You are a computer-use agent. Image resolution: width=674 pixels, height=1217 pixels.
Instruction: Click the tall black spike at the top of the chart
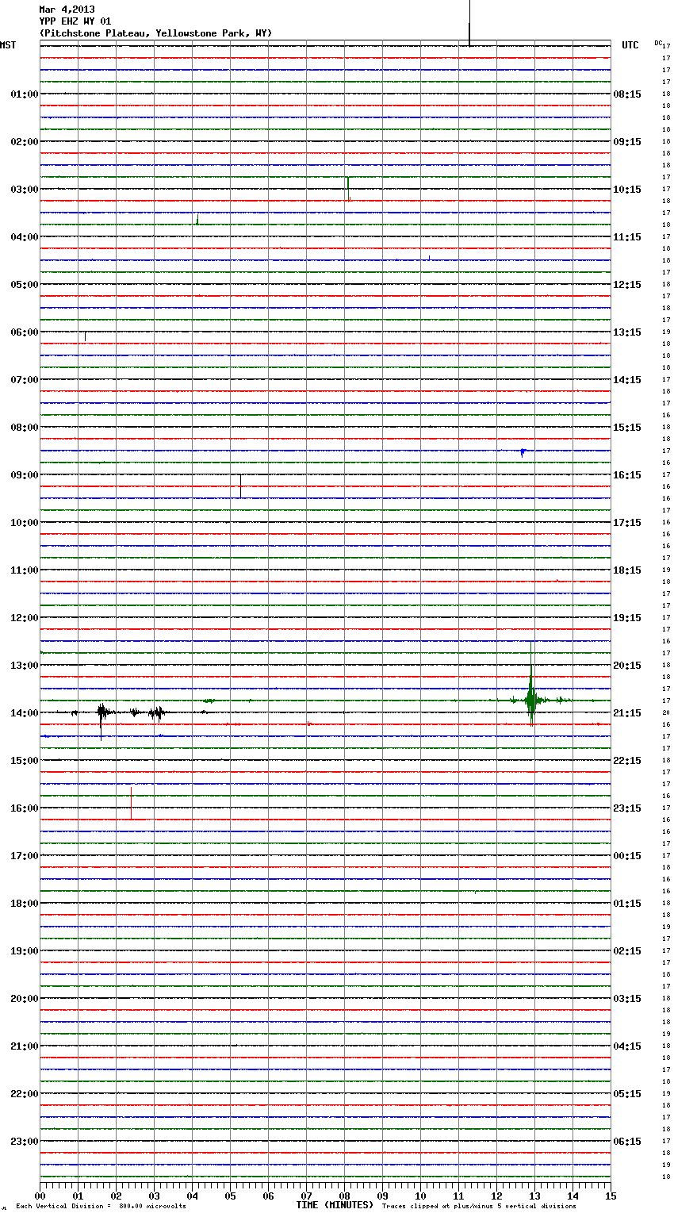click(469, 24)
